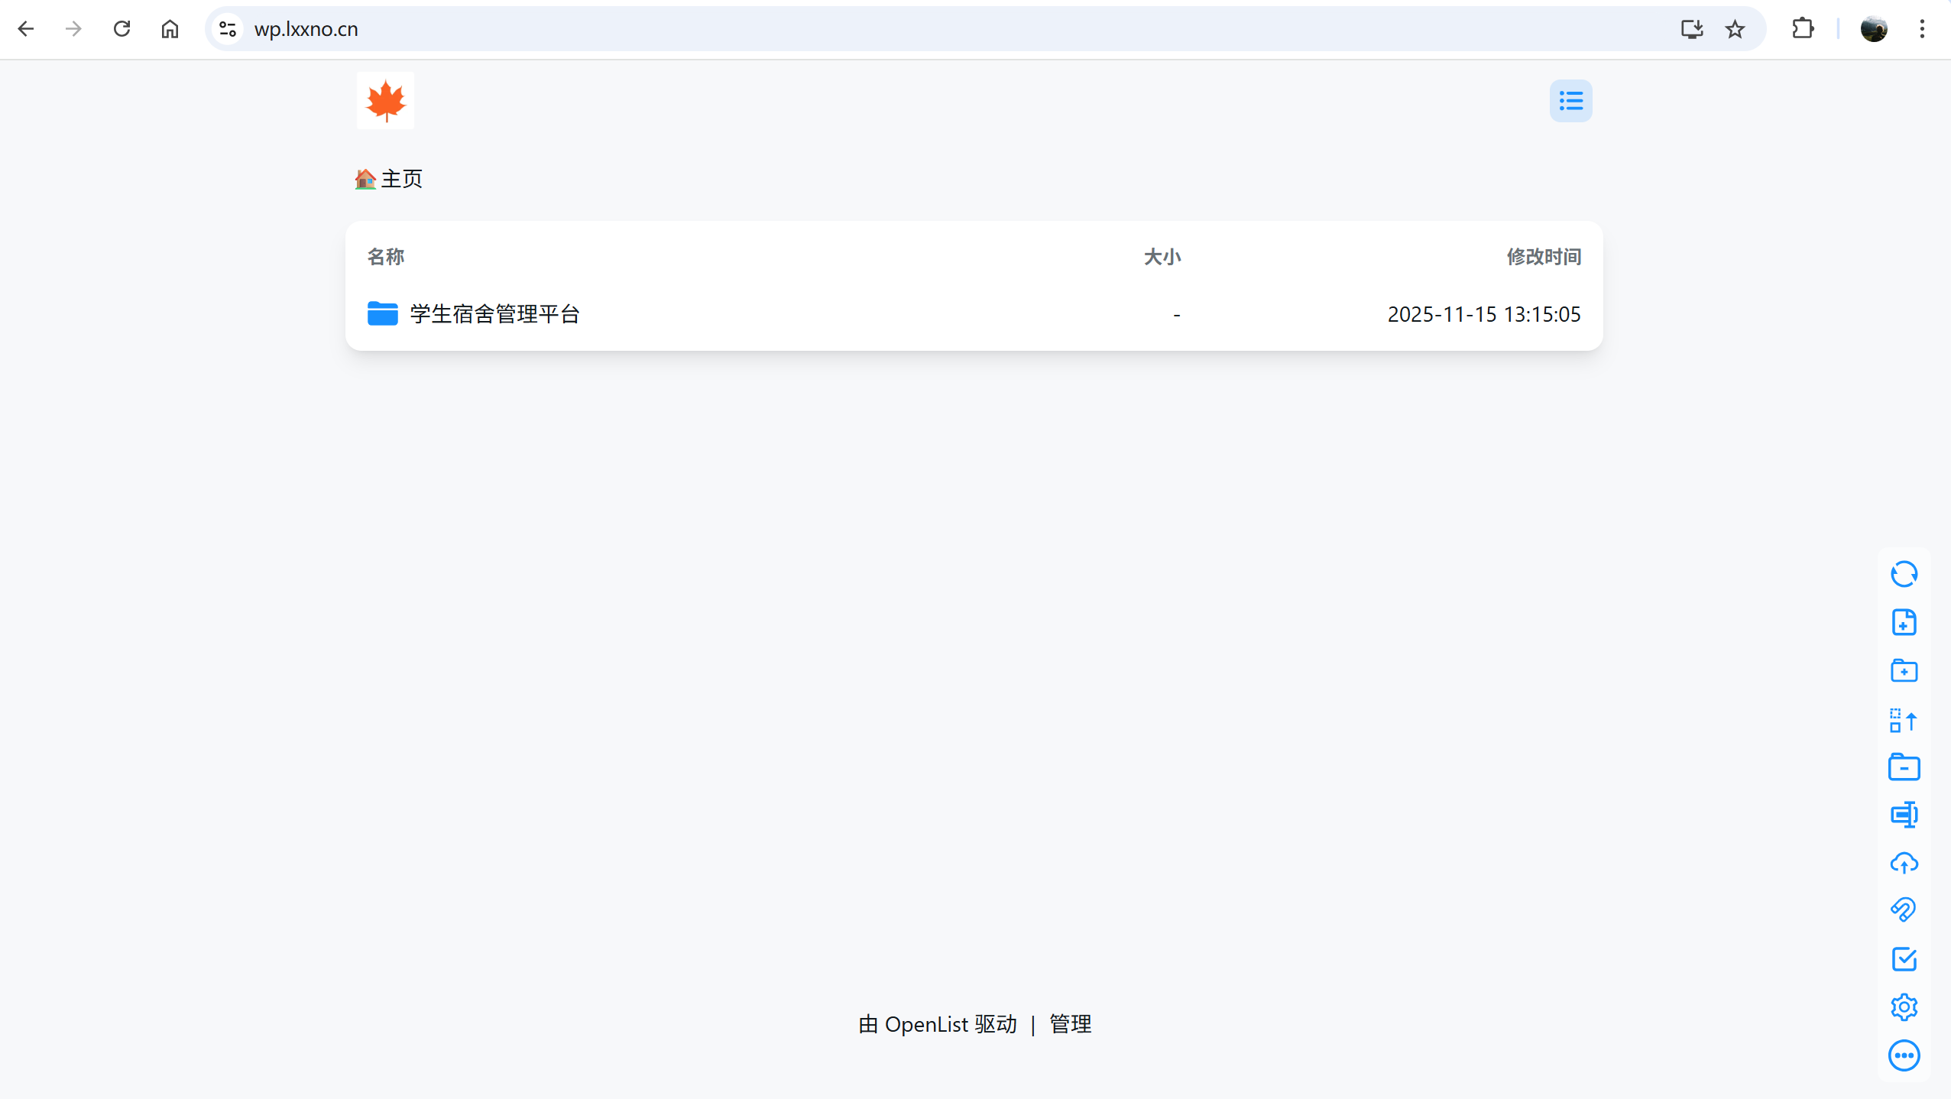Click the cloud upload icon

tap(1904, 863)
